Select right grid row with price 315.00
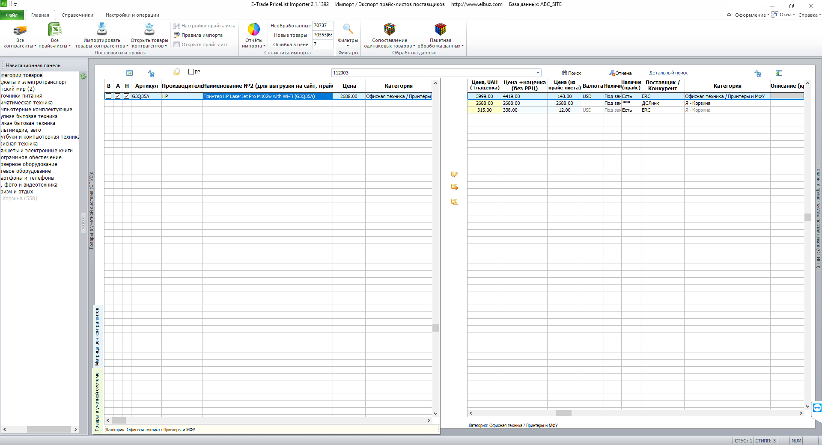 (x=635, y=110)
